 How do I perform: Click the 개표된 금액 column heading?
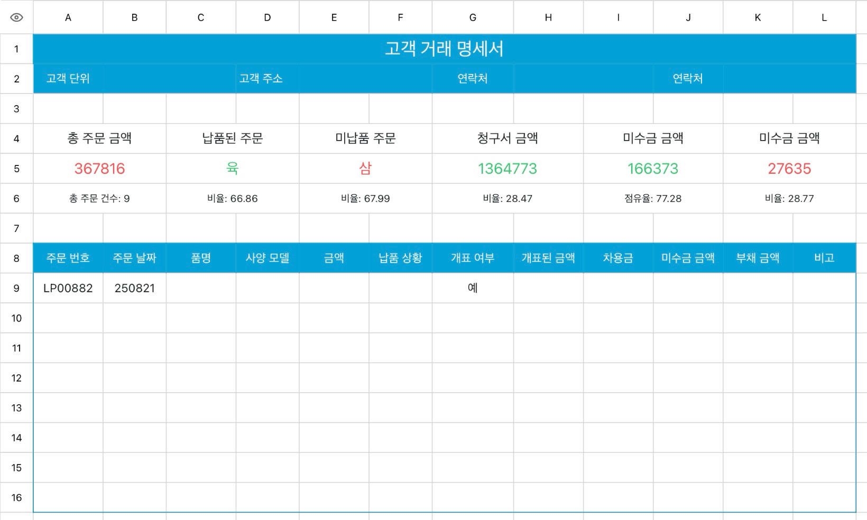point(549,258)
